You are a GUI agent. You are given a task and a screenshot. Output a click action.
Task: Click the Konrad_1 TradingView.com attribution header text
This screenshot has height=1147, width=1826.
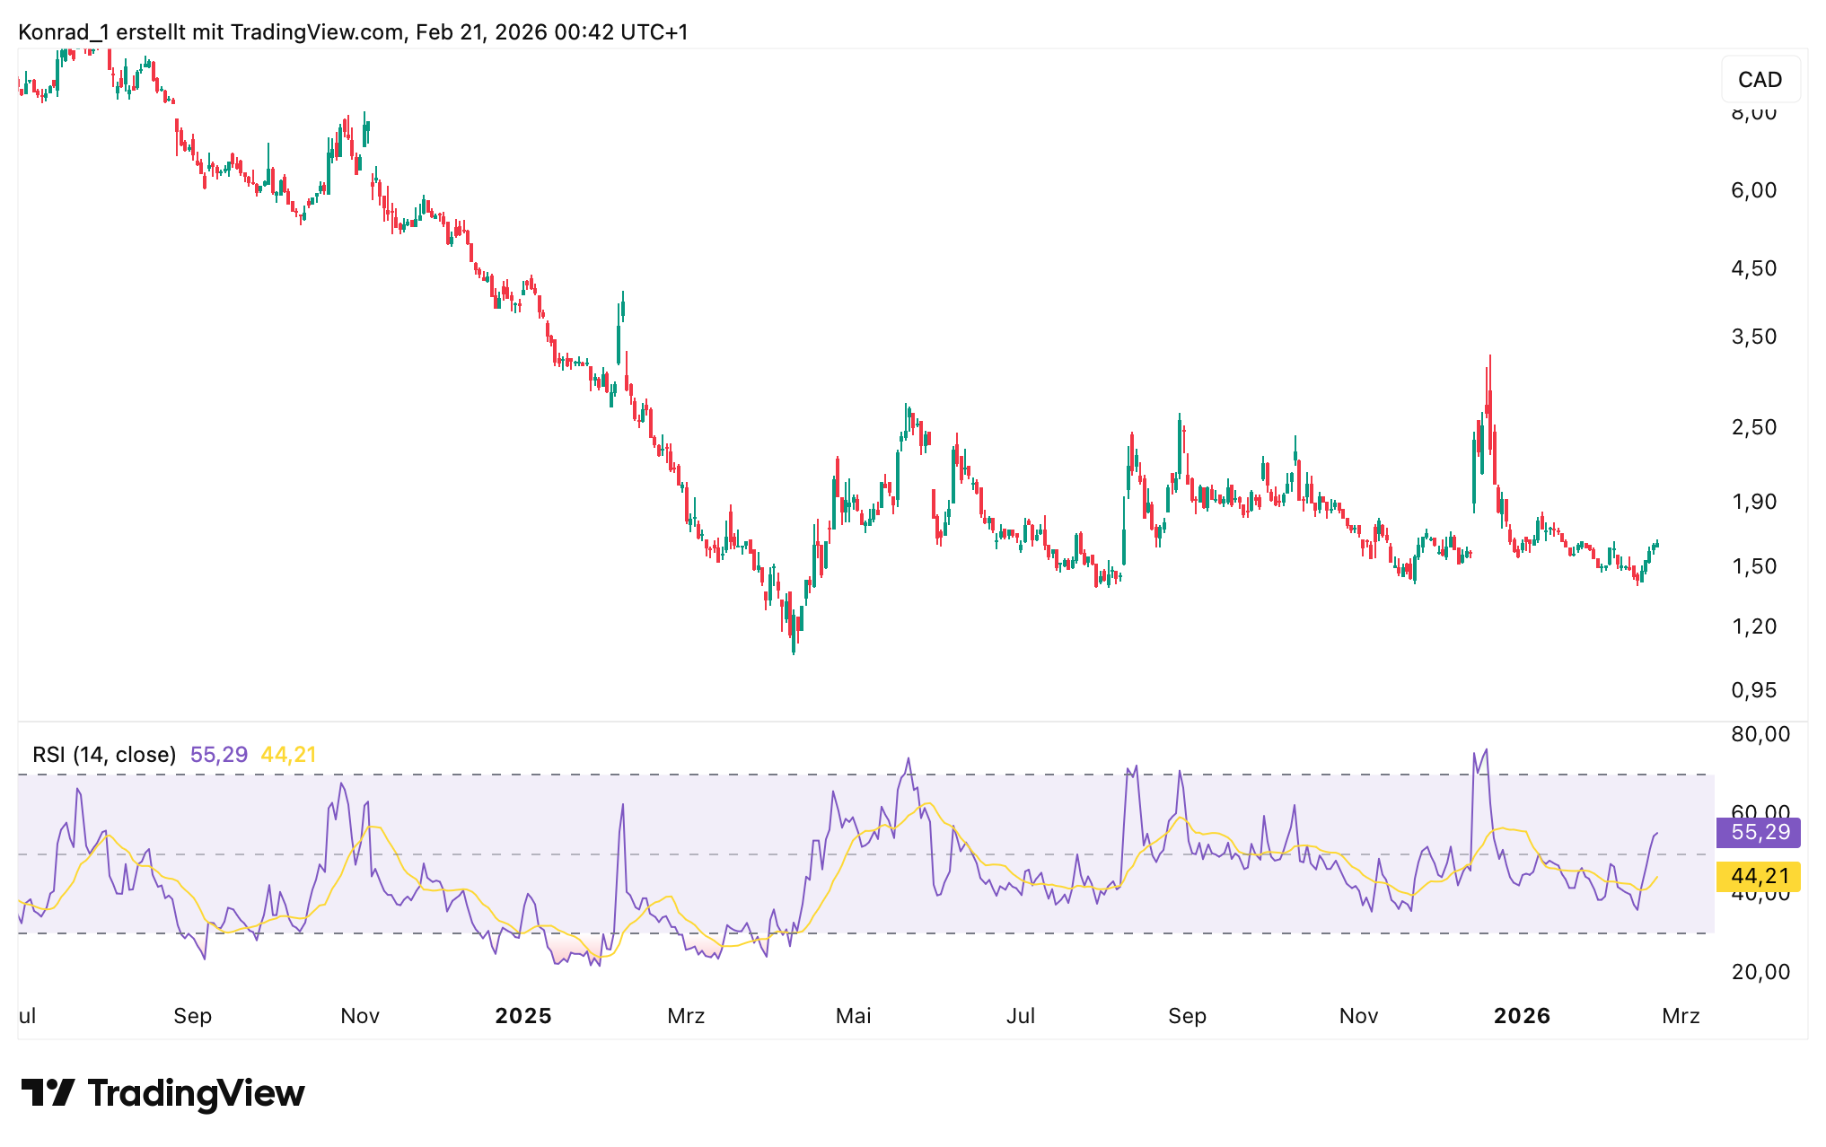tap(353, 32)
